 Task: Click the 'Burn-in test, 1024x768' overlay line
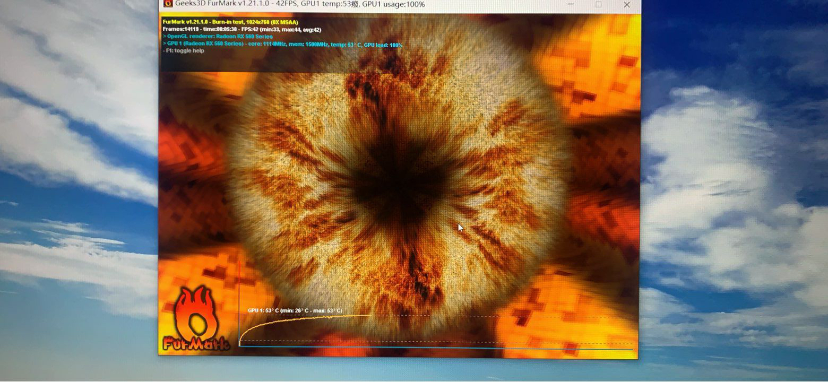pyautogui.click(x=230, y=22)
